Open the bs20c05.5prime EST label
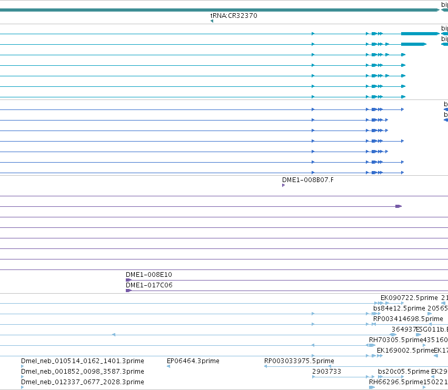Image resolution: width=448 pixels, height=390 pixels. click(404, 372)
